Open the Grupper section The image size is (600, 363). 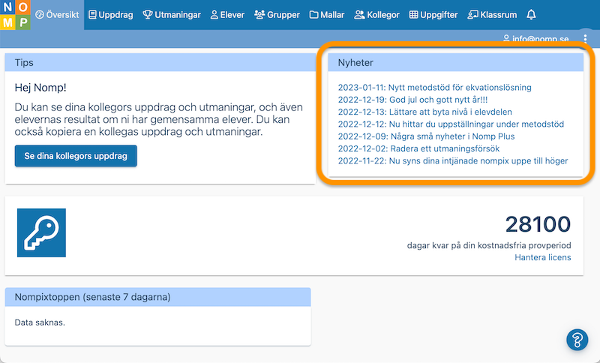(277, 15)
